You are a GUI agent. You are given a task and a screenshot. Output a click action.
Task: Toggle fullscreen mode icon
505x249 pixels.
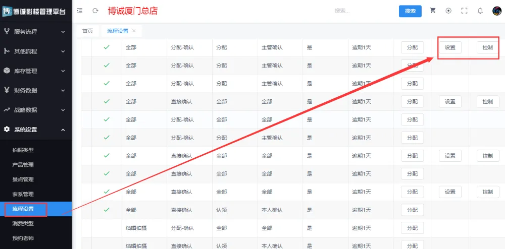[x=464, y=11]
